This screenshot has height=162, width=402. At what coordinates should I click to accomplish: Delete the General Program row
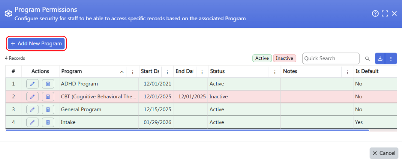click(48, 109)
